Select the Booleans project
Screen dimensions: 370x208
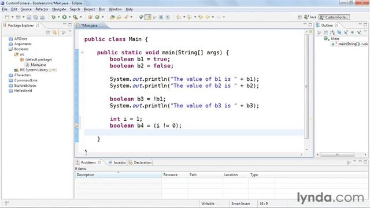[21, 49]
